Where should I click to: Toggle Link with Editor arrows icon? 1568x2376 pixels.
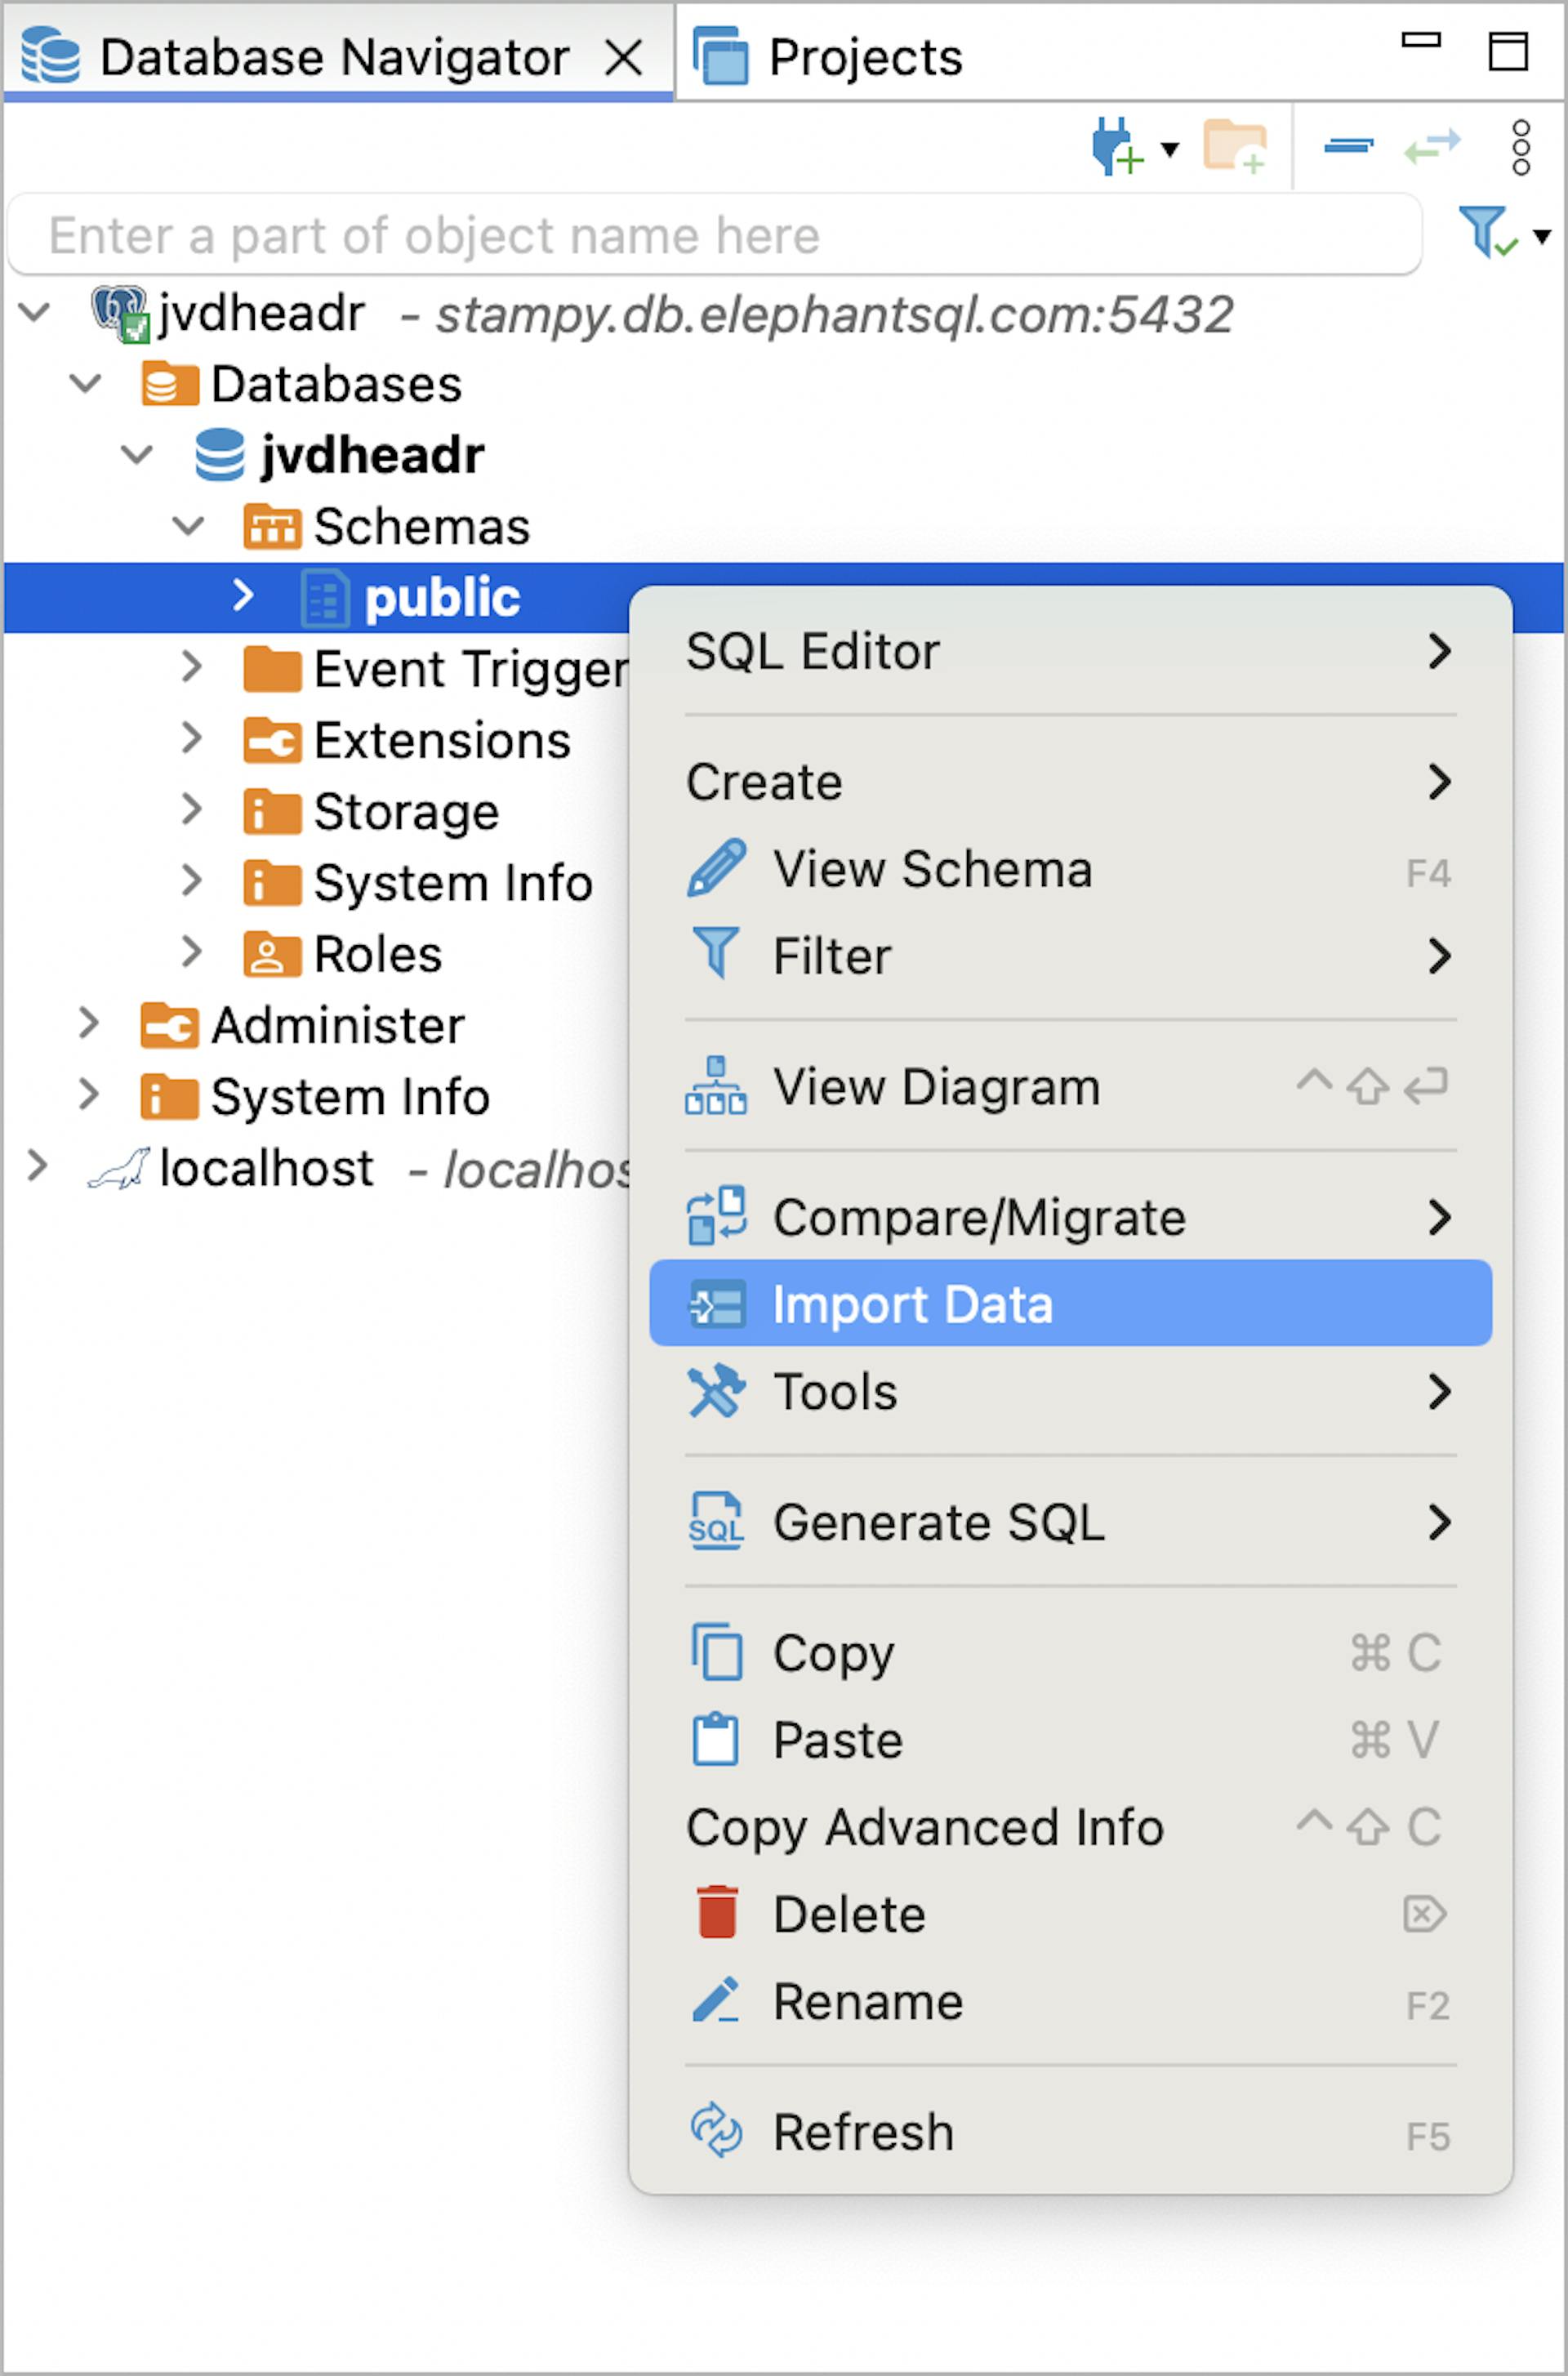pyautogui.click(x=1431, y=147)
